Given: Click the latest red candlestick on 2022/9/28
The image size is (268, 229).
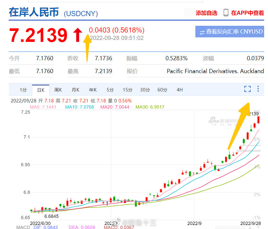Looking at the screenshot, I should click(x=258, y=120).
